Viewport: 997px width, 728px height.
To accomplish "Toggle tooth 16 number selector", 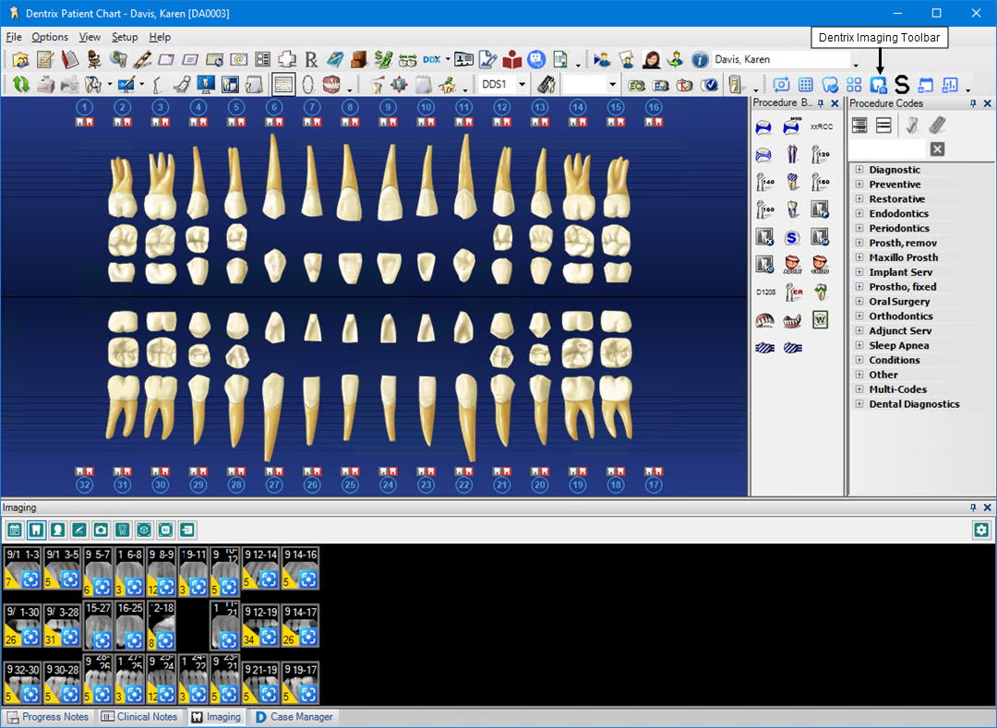I will tap(654, 108).
